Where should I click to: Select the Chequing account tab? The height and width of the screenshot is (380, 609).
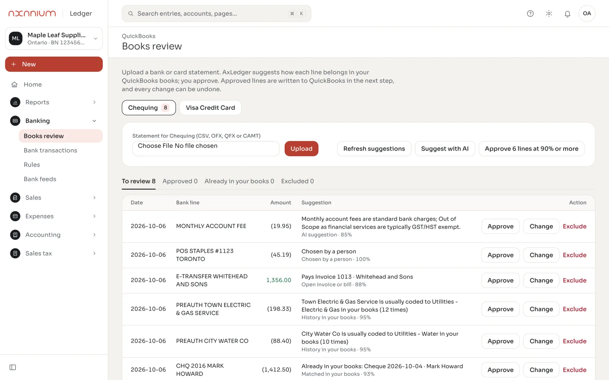click(x=149, y=108)
